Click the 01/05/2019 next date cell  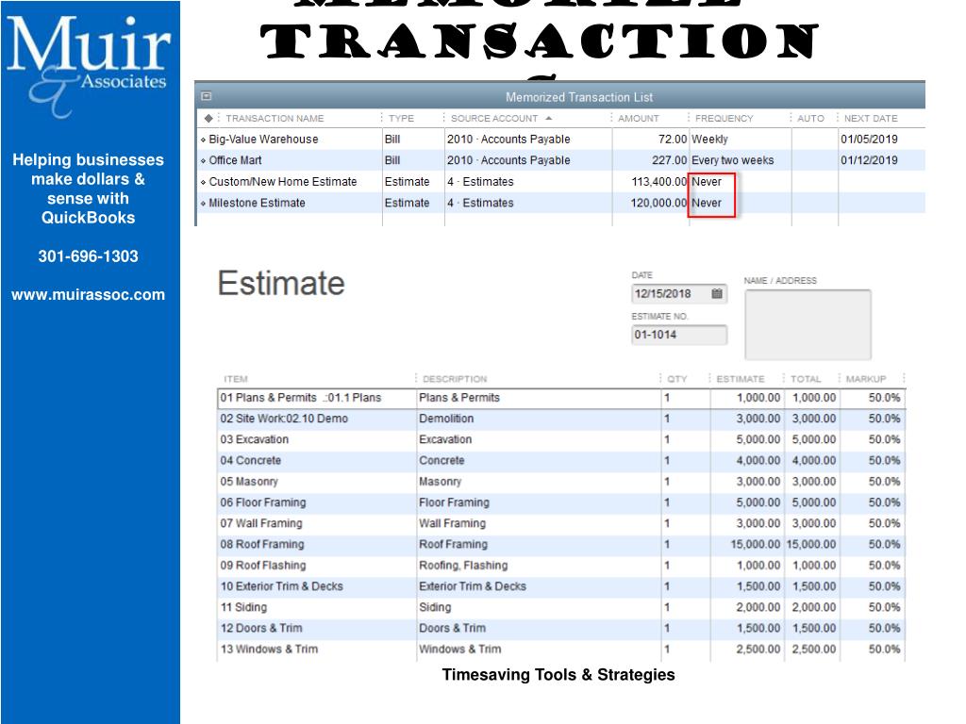[x=882, y=140]
